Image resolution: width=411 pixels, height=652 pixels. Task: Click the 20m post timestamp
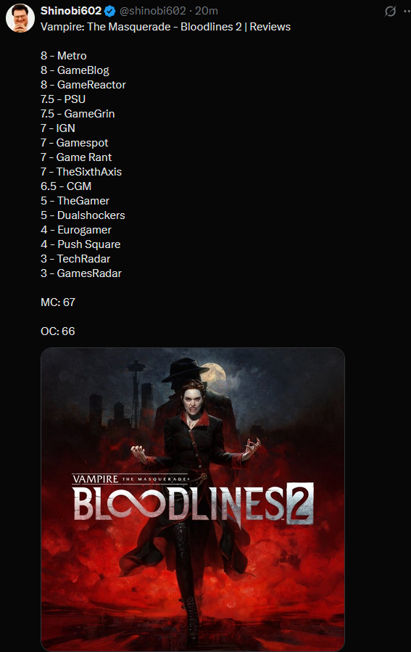coord(207,11)
